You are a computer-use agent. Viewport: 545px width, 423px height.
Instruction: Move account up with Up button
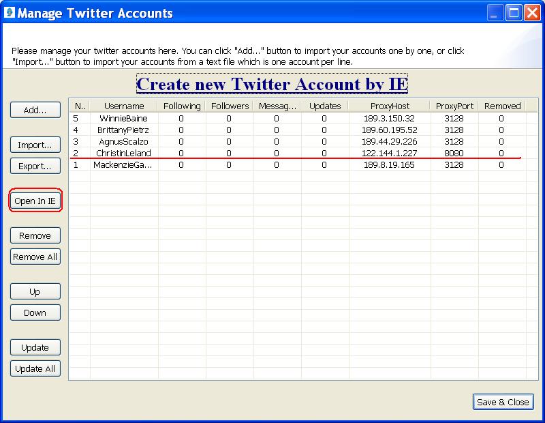point(35,291)
